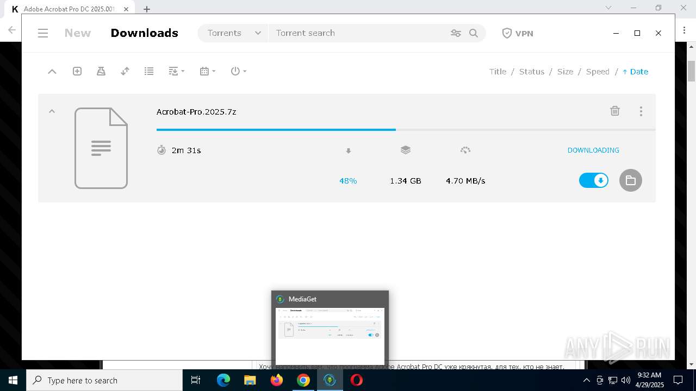The image size is (696, 391).
Task: Click the Torrent search input field
Action: (359, 33)
